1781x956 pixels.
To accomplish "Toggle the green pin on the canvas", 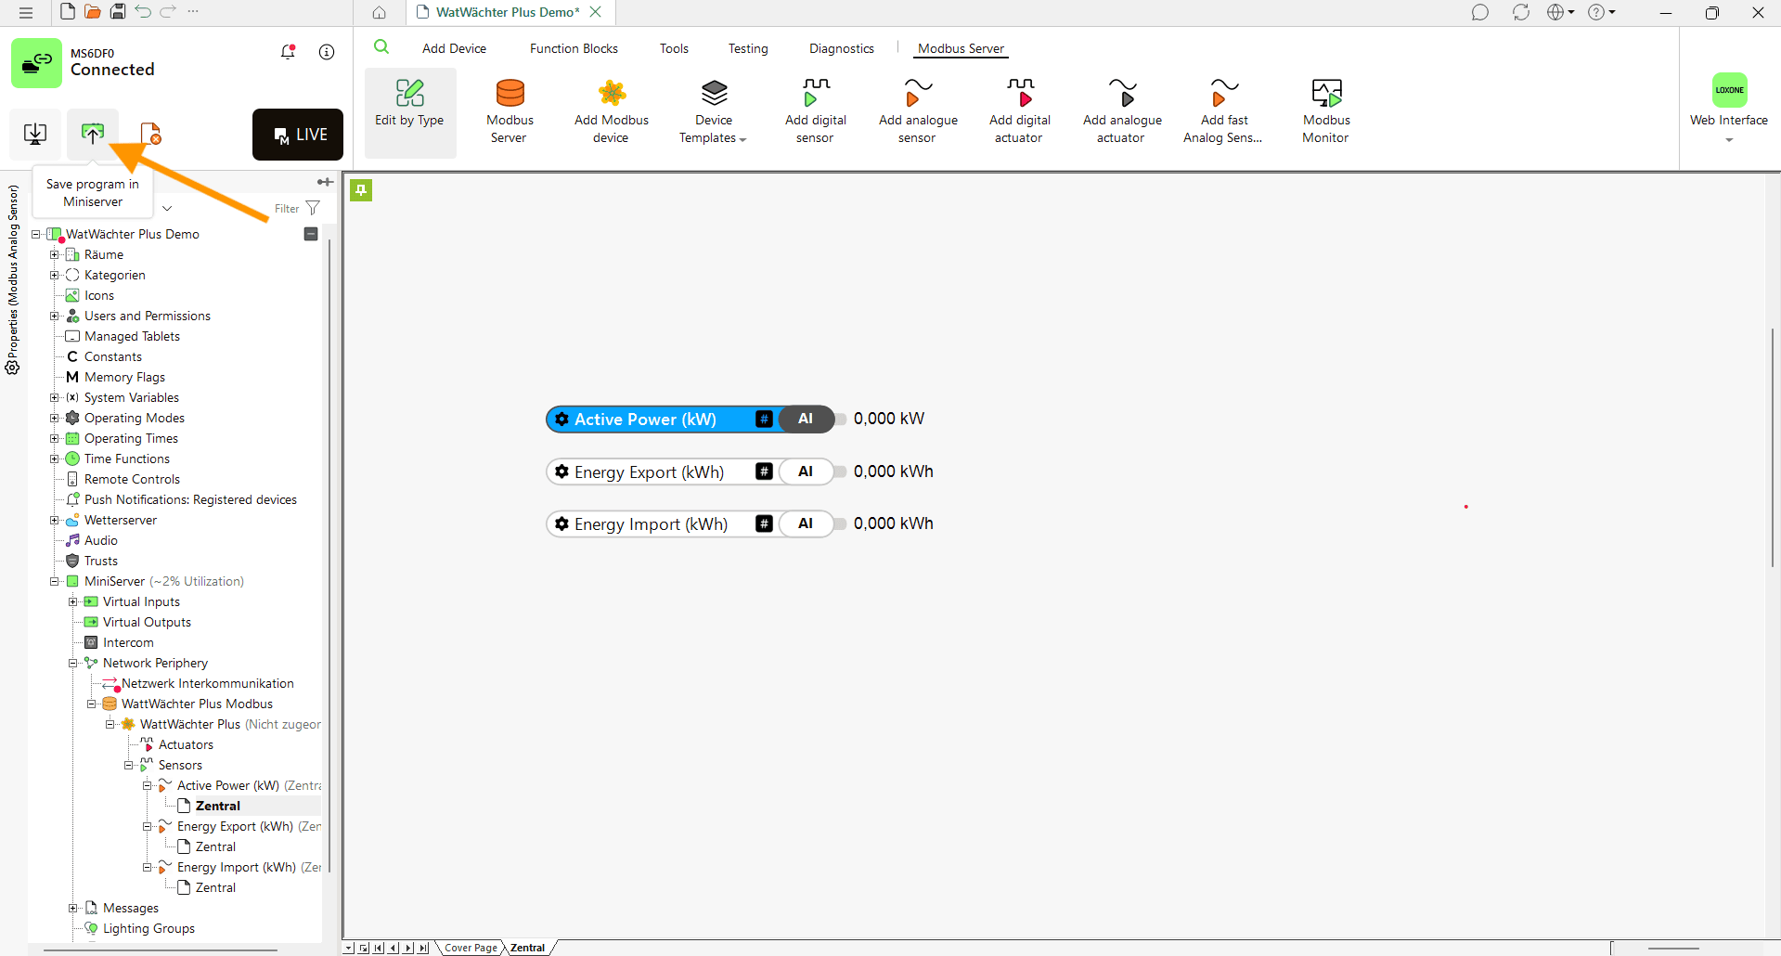I will pos(361,190).
